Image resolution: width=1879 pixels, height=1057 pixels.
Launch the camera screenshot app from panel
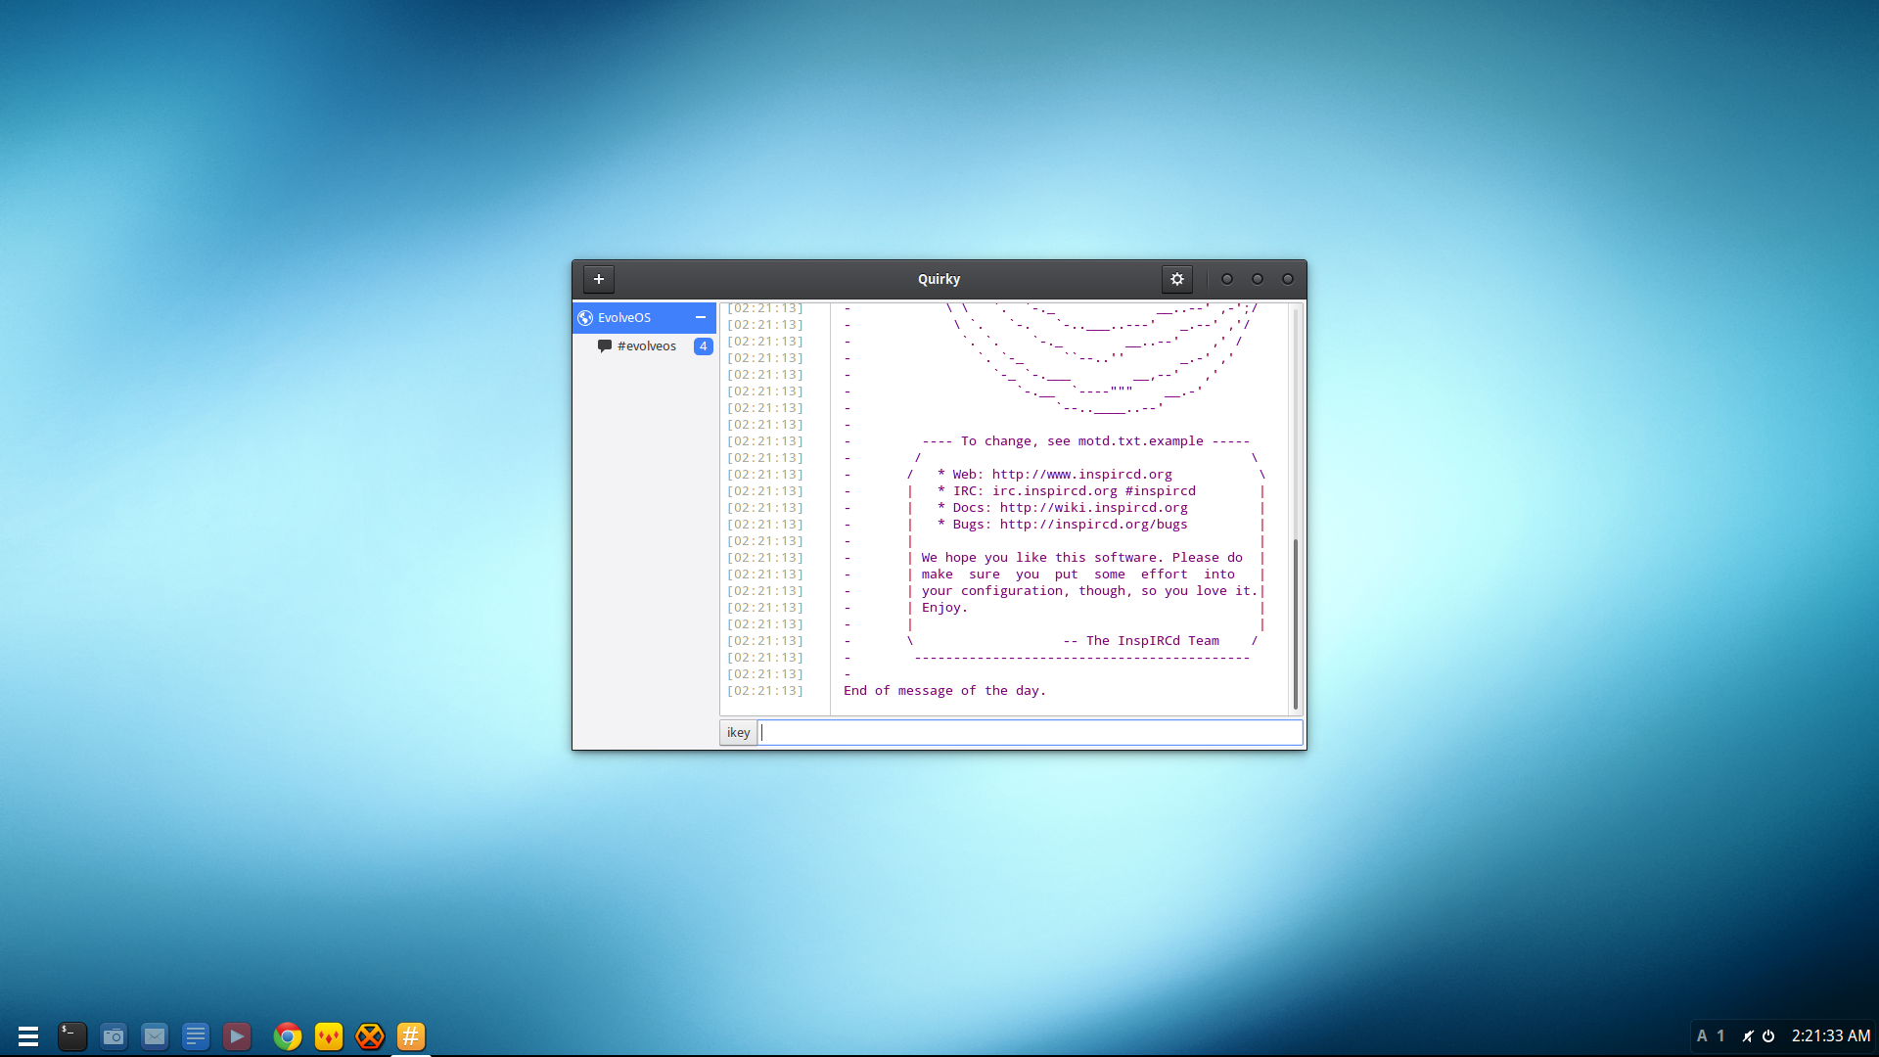click(114, 1036)
